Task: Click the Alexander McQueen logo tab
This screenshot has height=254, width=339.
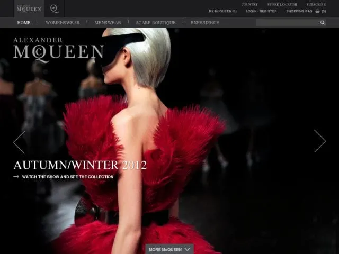Action: coord(29,8)
